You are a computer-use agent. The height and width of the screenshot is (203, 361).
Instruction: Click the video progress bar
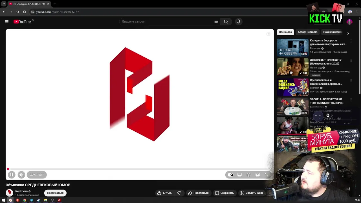click(140, 169)
